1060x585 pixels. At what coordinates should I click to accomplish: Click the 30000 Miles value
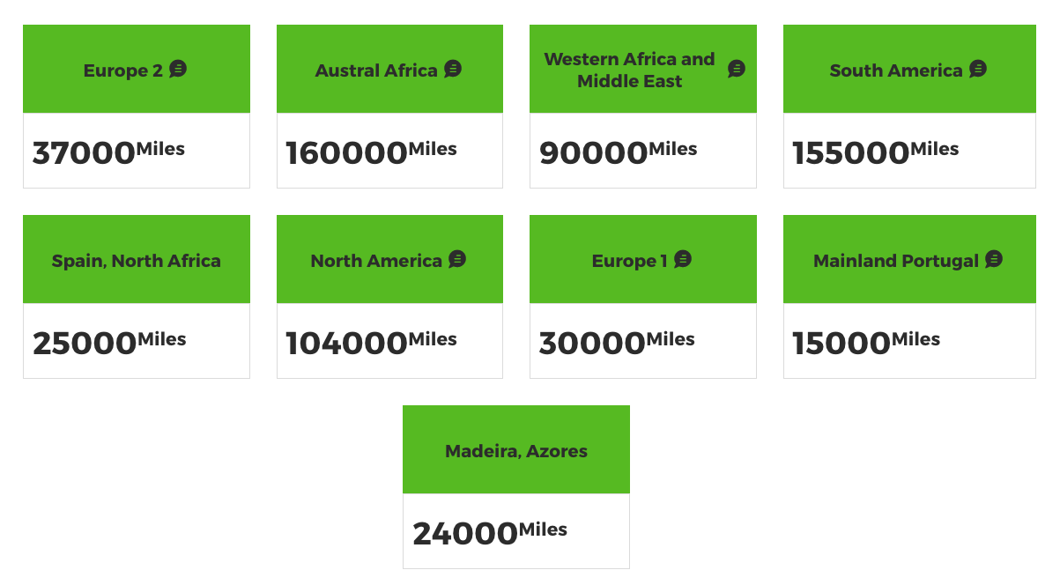pyautogui.click(x=617, y=342)
